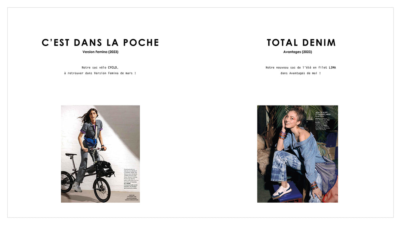
Task: Click the bold CYCLO product name
Action: (x=113, y=68)
